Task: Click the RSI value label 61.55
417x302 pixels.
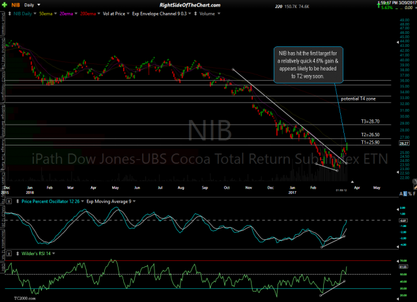Action: coord(403,267)
